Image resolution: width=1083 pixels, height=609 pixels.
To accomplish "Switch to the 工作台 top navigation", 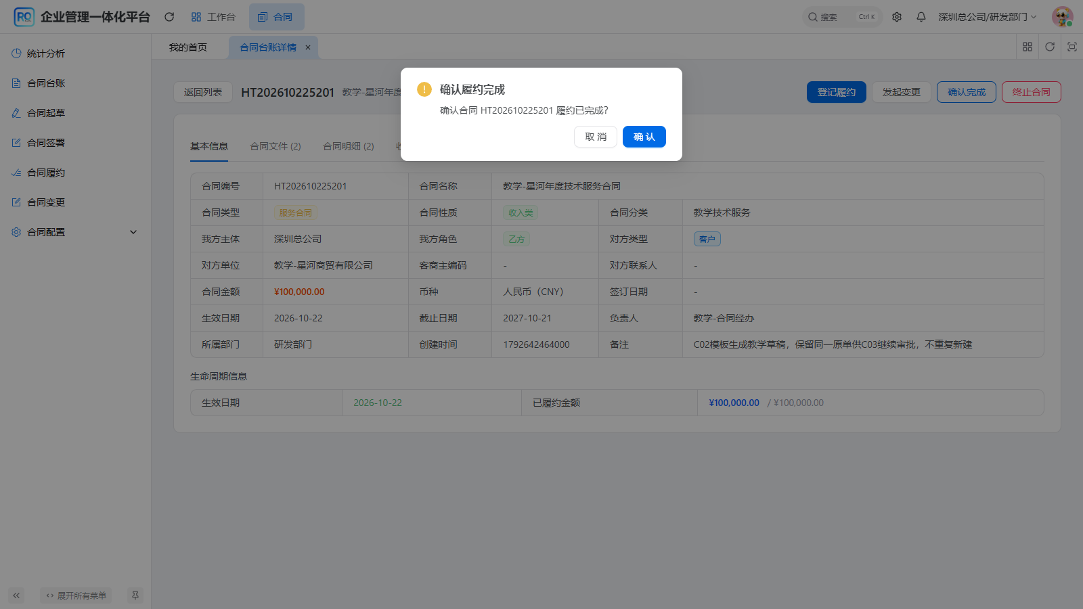I will 213,17.
